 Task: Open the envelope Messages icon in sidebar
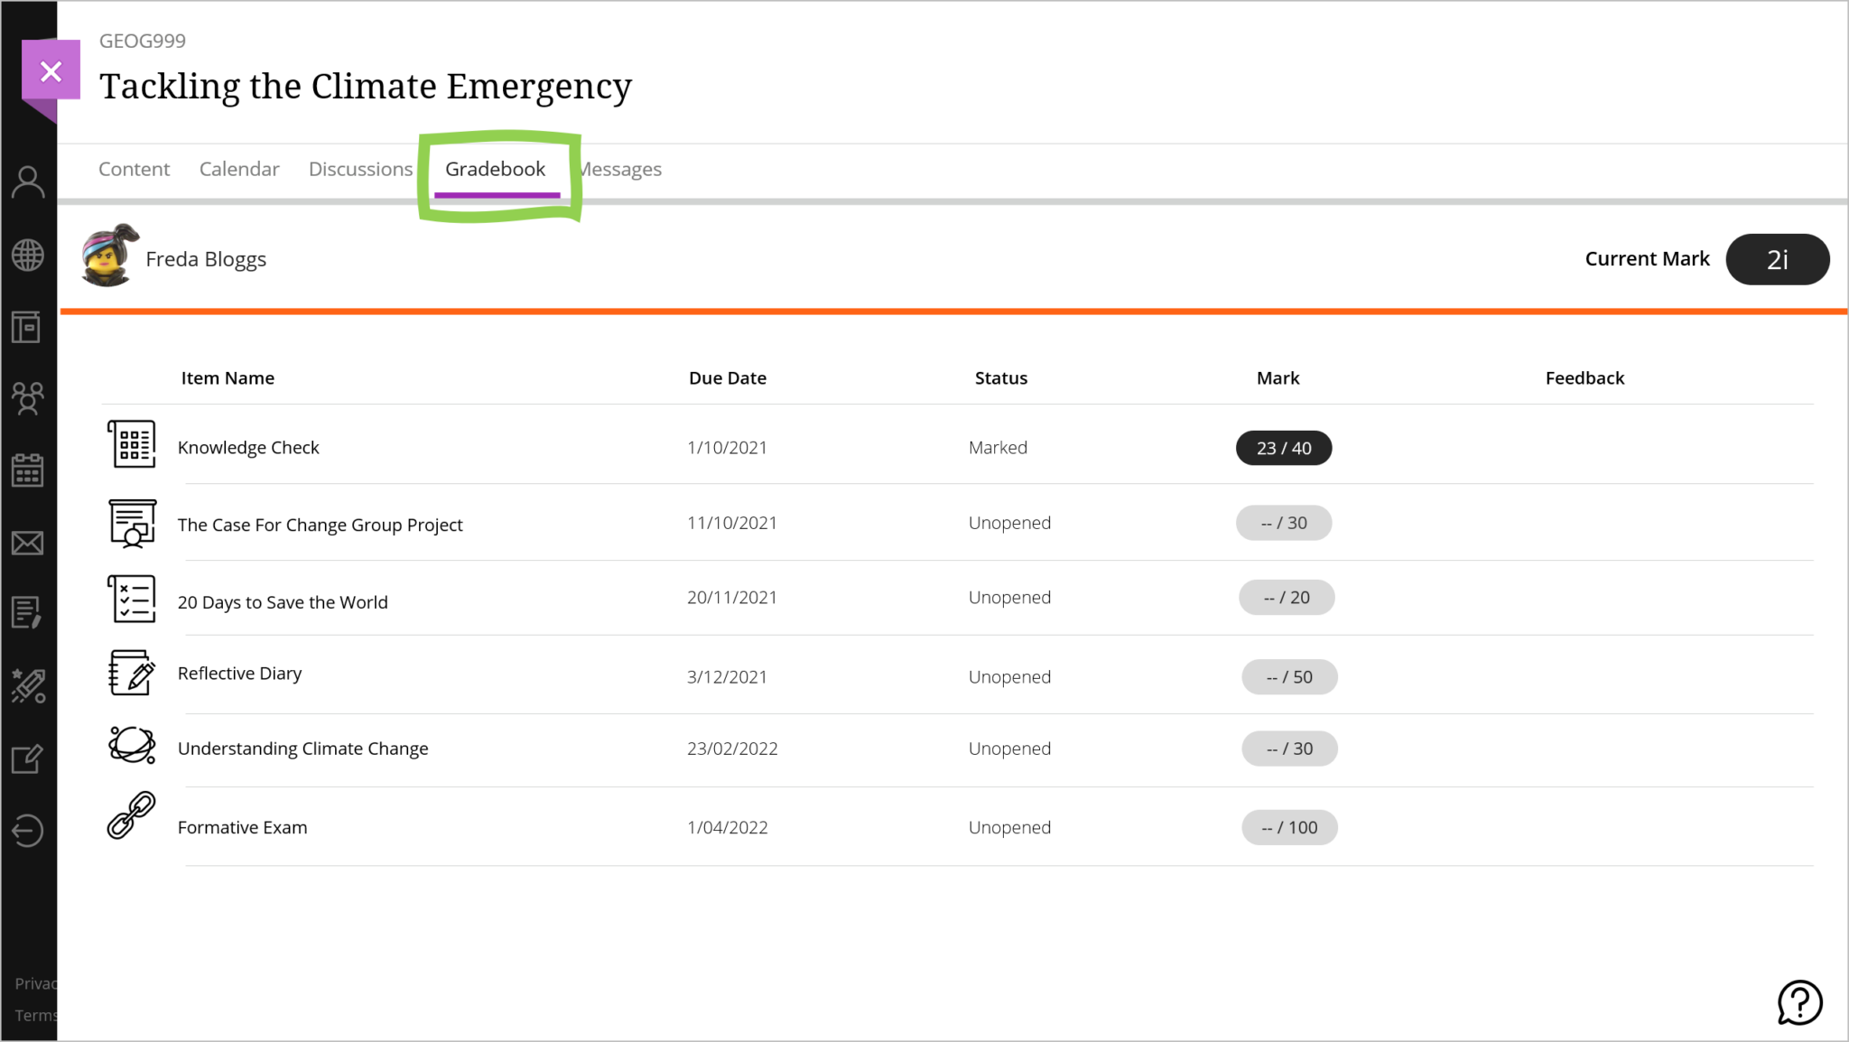[28, 543]
